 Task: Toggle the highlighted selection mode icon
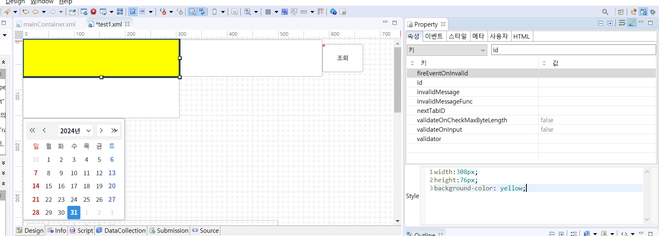(x=192, y=12)
